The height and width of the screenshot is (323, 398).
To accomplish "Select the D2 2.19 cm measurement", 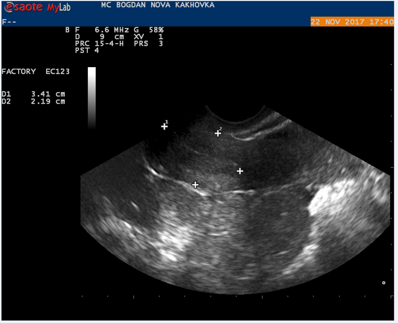I will click(x=34, y=102).
